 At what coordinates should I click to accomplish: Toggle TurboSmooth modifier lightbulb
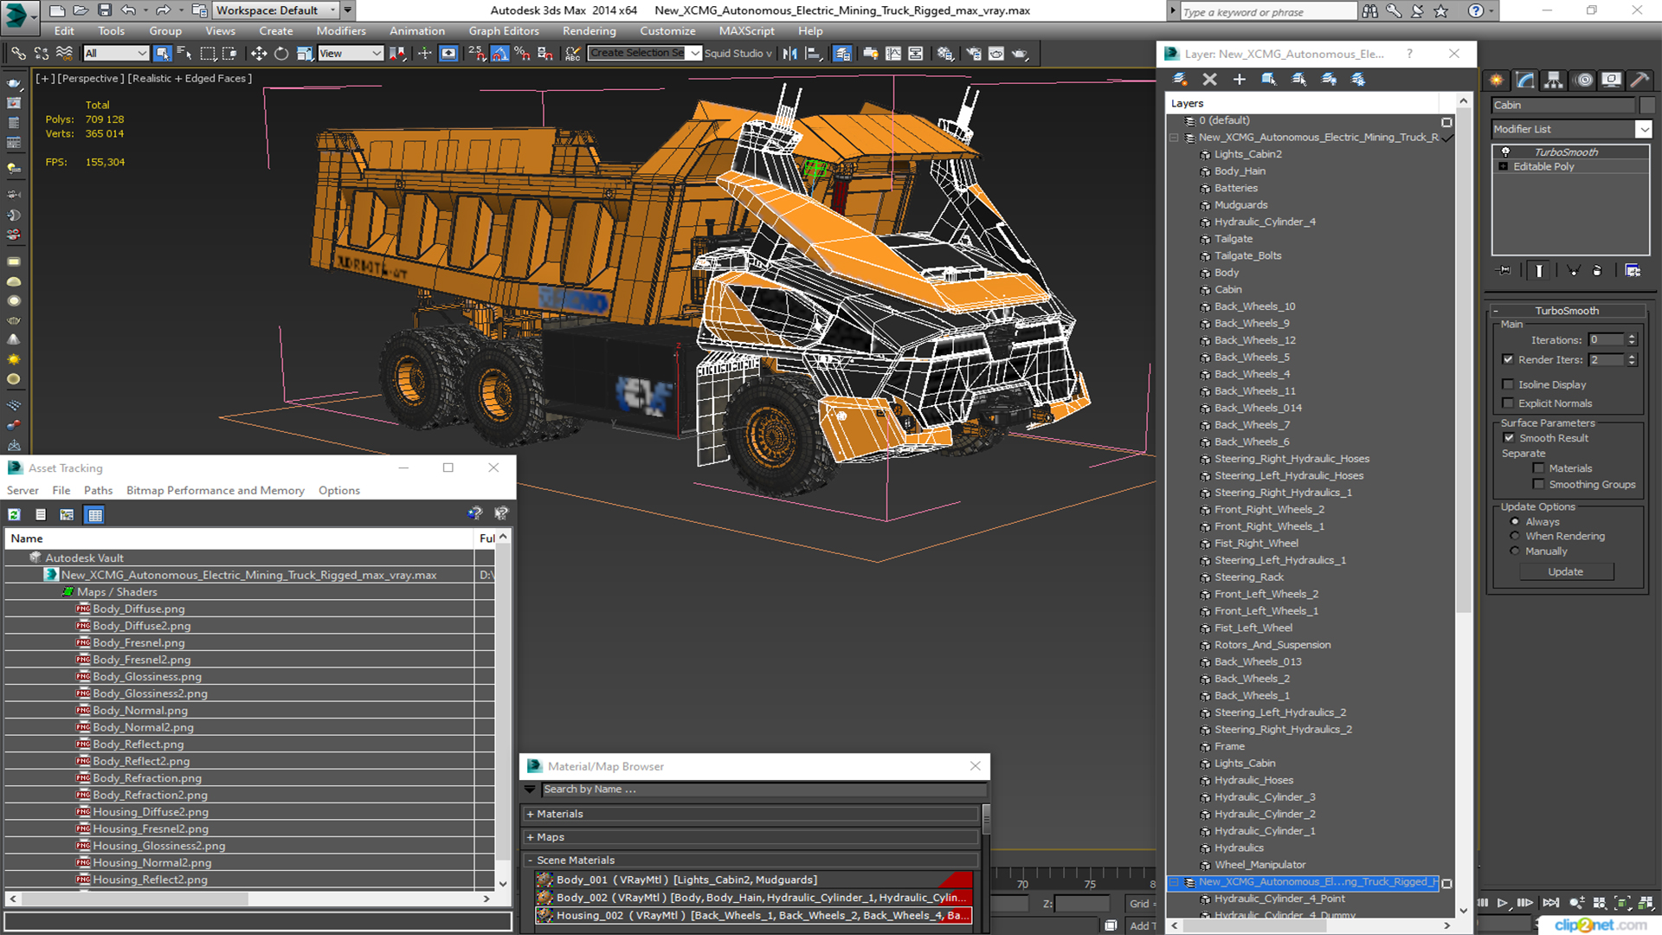tap(1505, 152)
